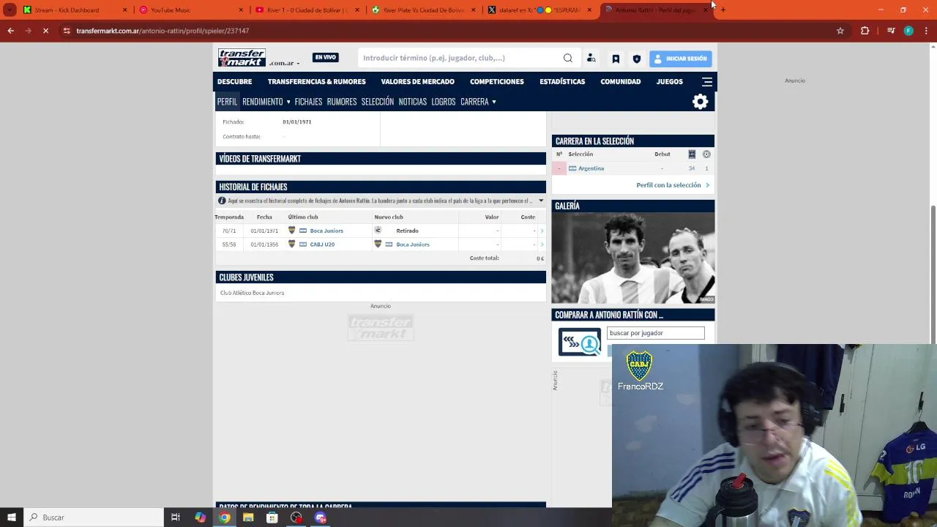Click the Retirado club crest icon
This screenshot has height=527, width=937.
click(x=378, y=231)
